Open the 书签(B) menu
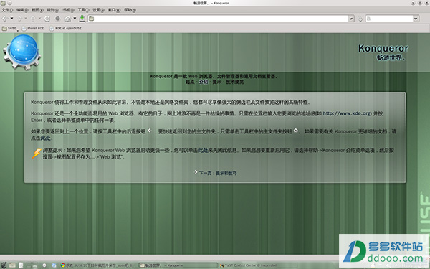 point(68,10)
